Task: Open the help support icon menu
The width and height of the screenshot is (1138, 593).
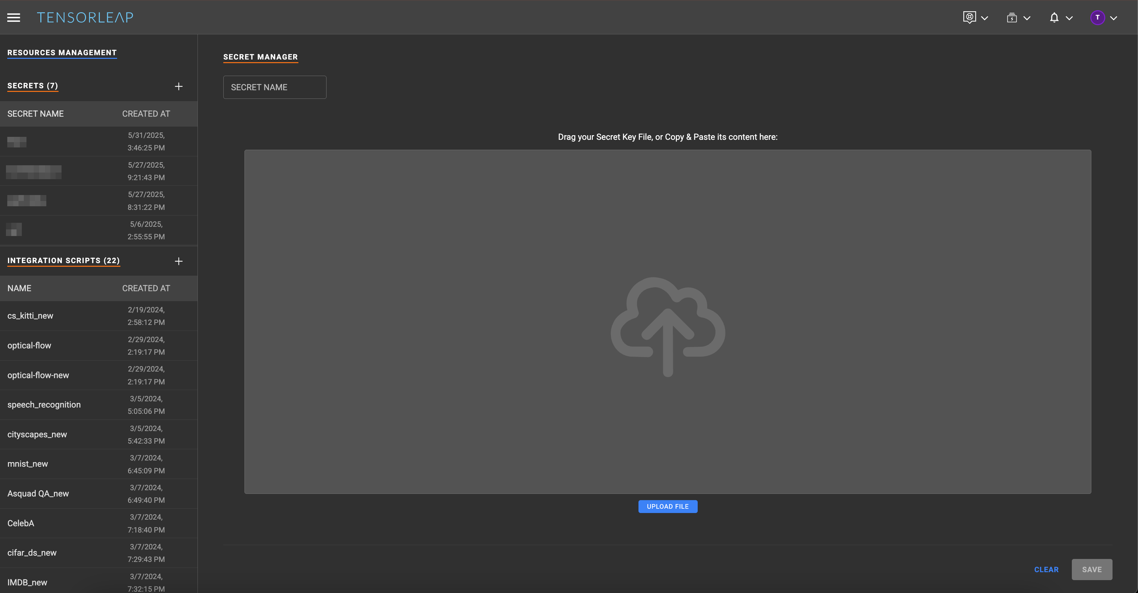Action: click(x=969, y=18)
